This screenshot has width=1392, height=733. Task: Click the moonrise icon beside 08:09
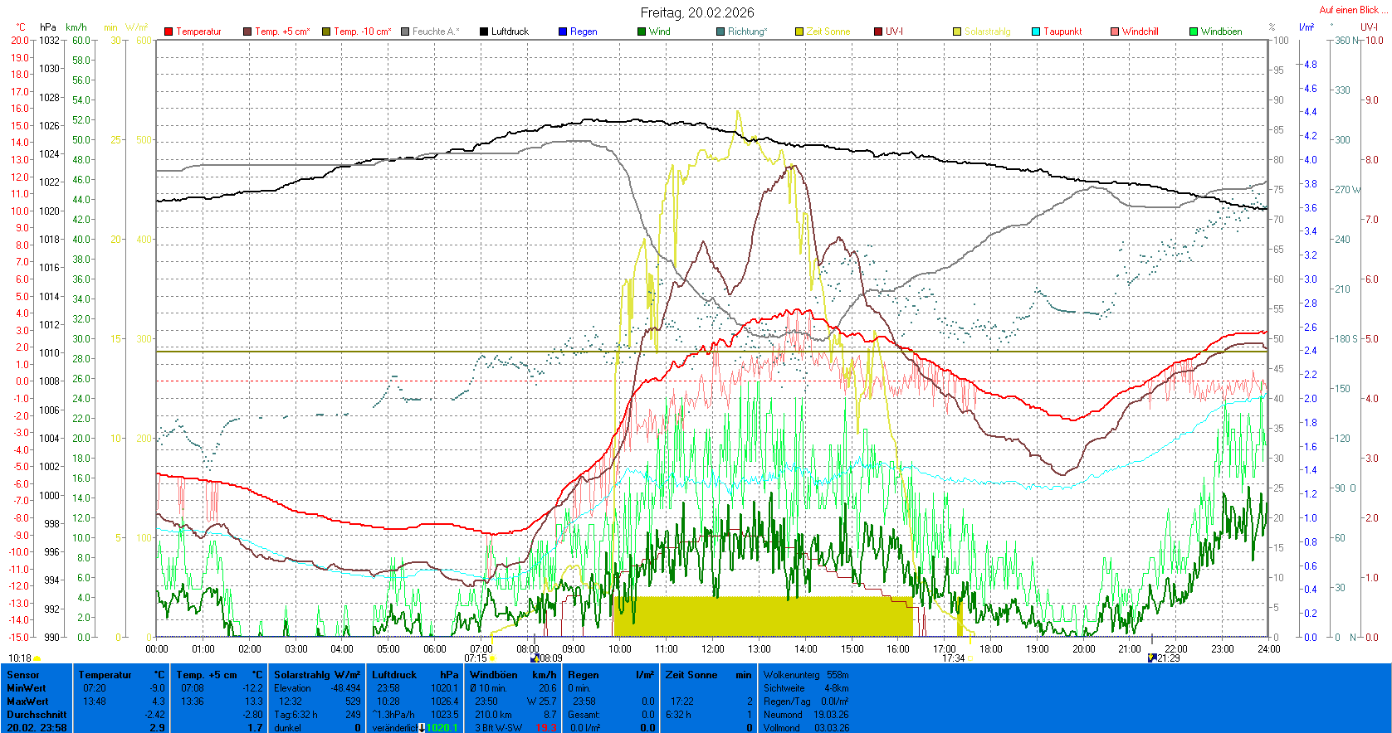(535, 658)
